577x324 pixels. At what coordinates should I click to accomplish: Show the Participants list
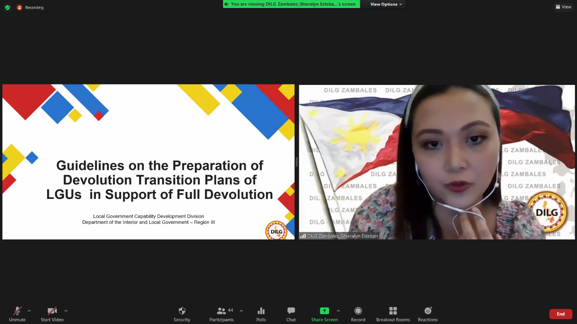click(x=221, y=314)
